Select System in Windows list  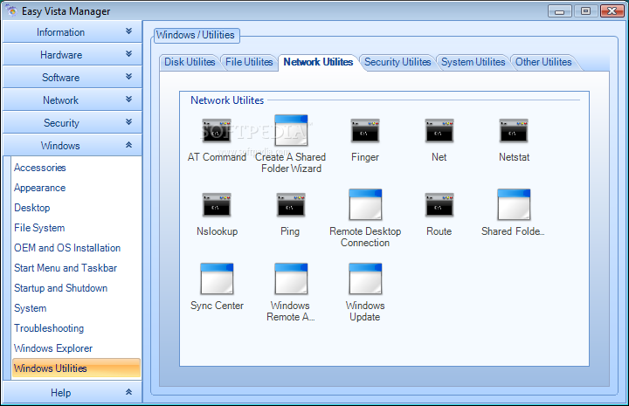coord(30,308)
